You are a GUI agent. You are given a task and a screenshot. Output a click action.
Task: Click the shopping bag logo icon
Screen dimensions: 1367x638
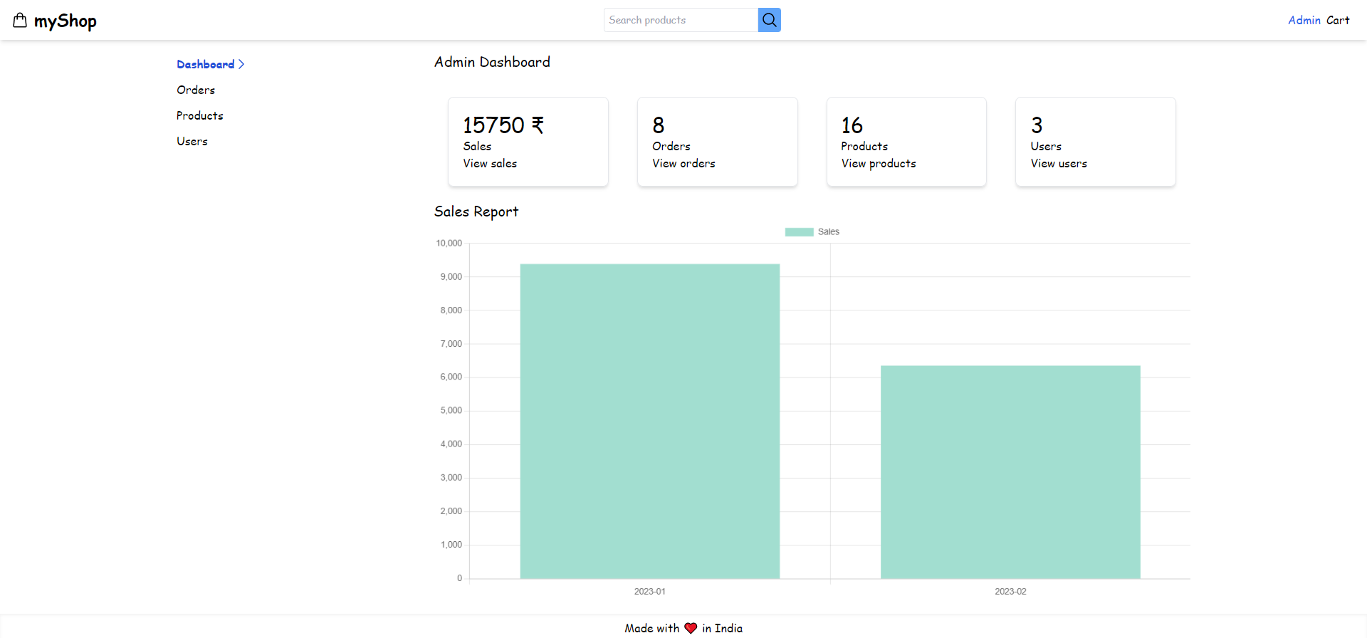tap(20, 20)
